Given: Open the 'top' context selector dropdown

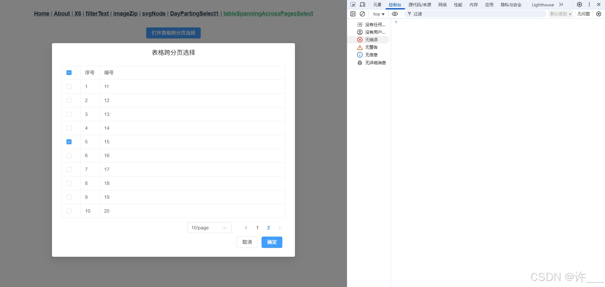Looking at the screenshot, I should click(379, 14).
